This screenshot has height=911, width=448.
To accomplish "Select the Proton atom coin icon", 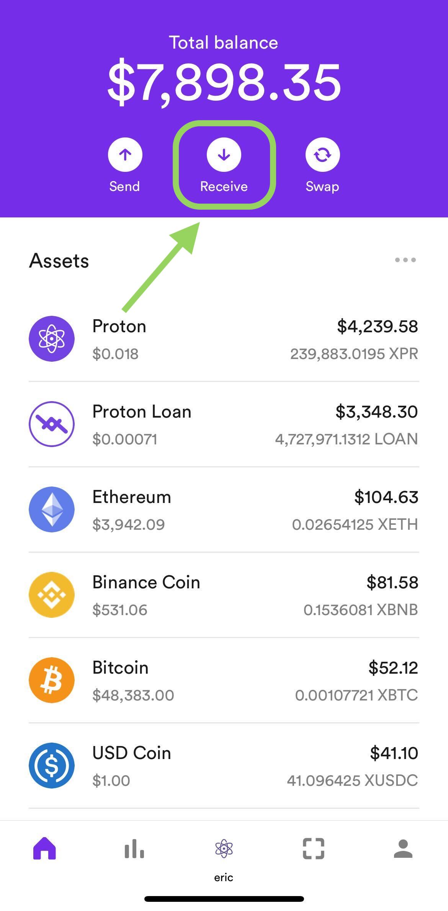I will click(x=52, y=339).
